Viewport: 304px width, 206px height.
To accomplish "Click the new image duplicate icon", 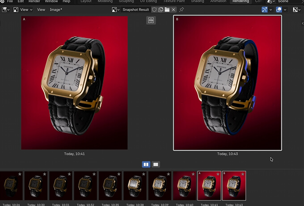I will tap(160, 9).
